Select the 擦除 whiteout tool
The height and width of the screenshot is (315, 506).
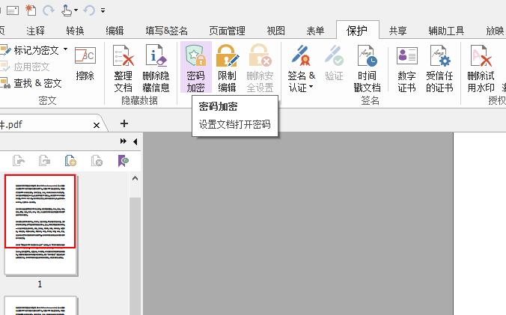pos(85,63)
